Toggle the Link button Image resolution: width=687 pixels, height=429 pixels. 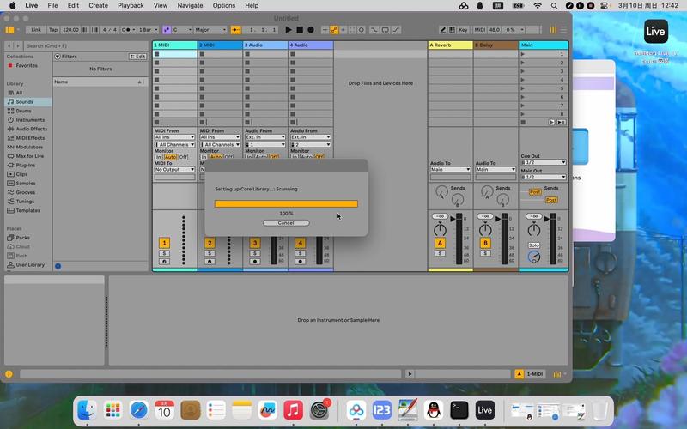pos(36,30)
